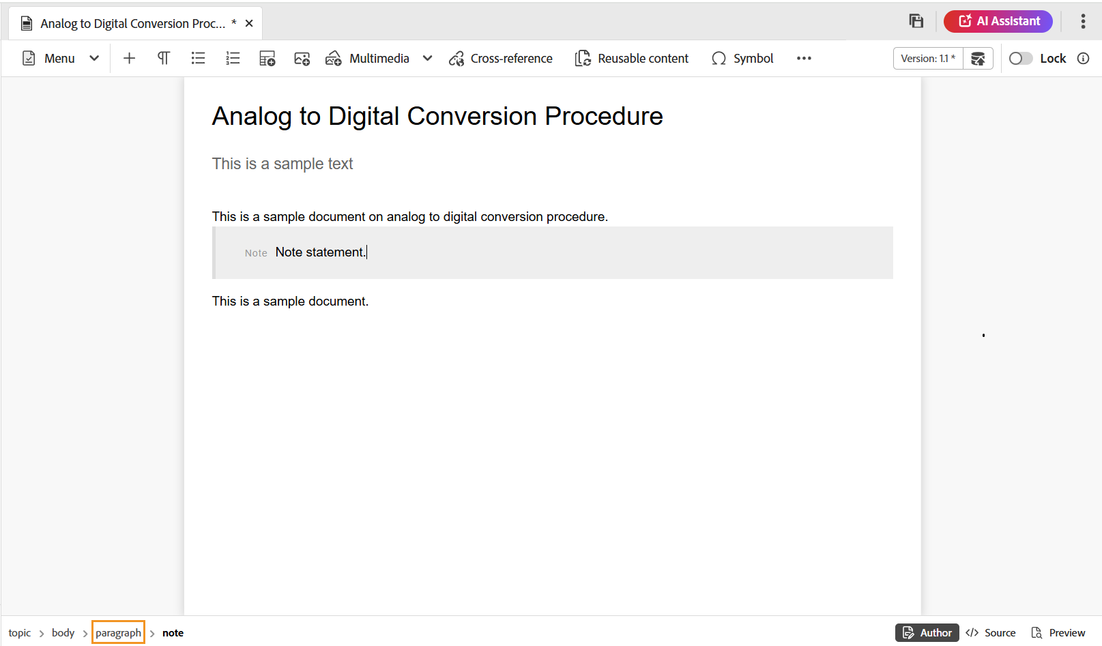Insert a Cross-reference
Image resolution: width=1102 pixels, height=646 pixels.
click(501, 59)
